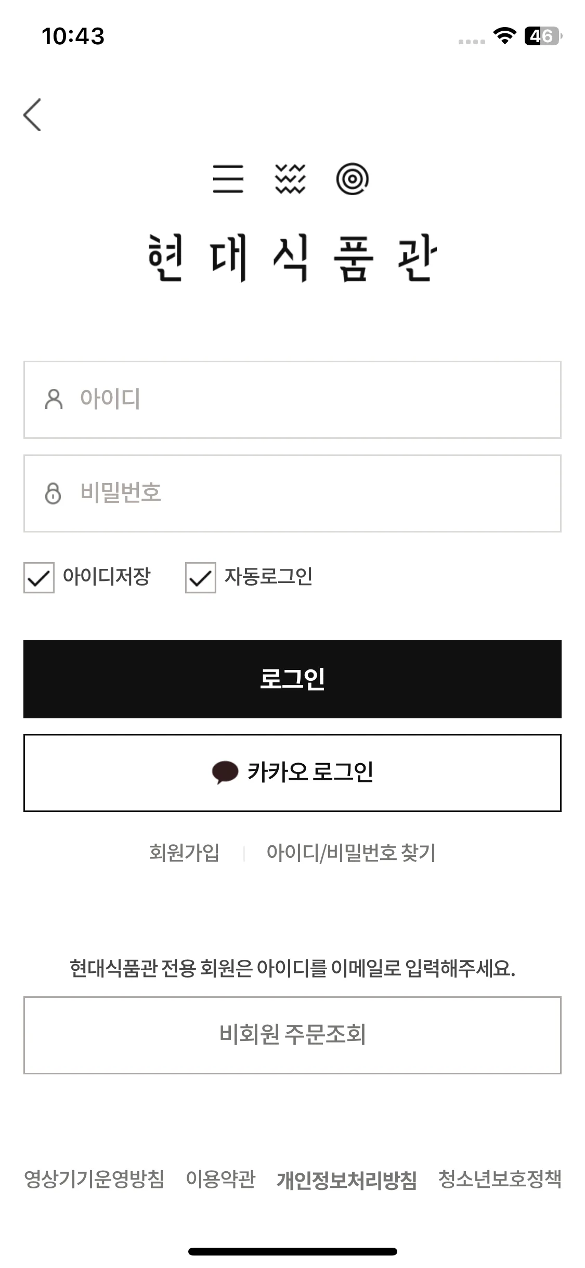Image resolution: width=585 pixels, height=1268 pixels.
Task: Open 개인정보처리방침 footer link
Action: (347, 1180)
